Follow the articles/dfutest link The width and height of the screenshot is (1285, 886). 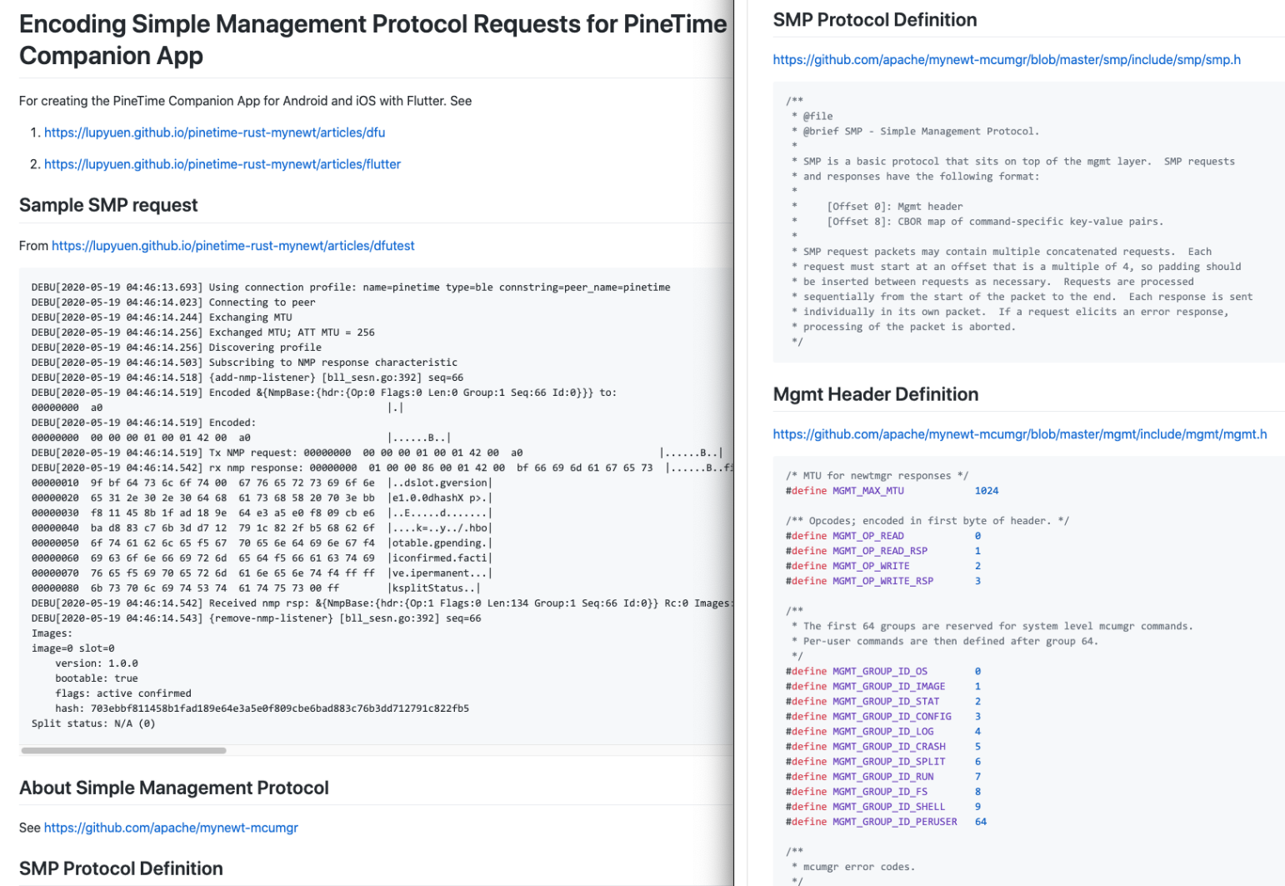coord(232,246)
